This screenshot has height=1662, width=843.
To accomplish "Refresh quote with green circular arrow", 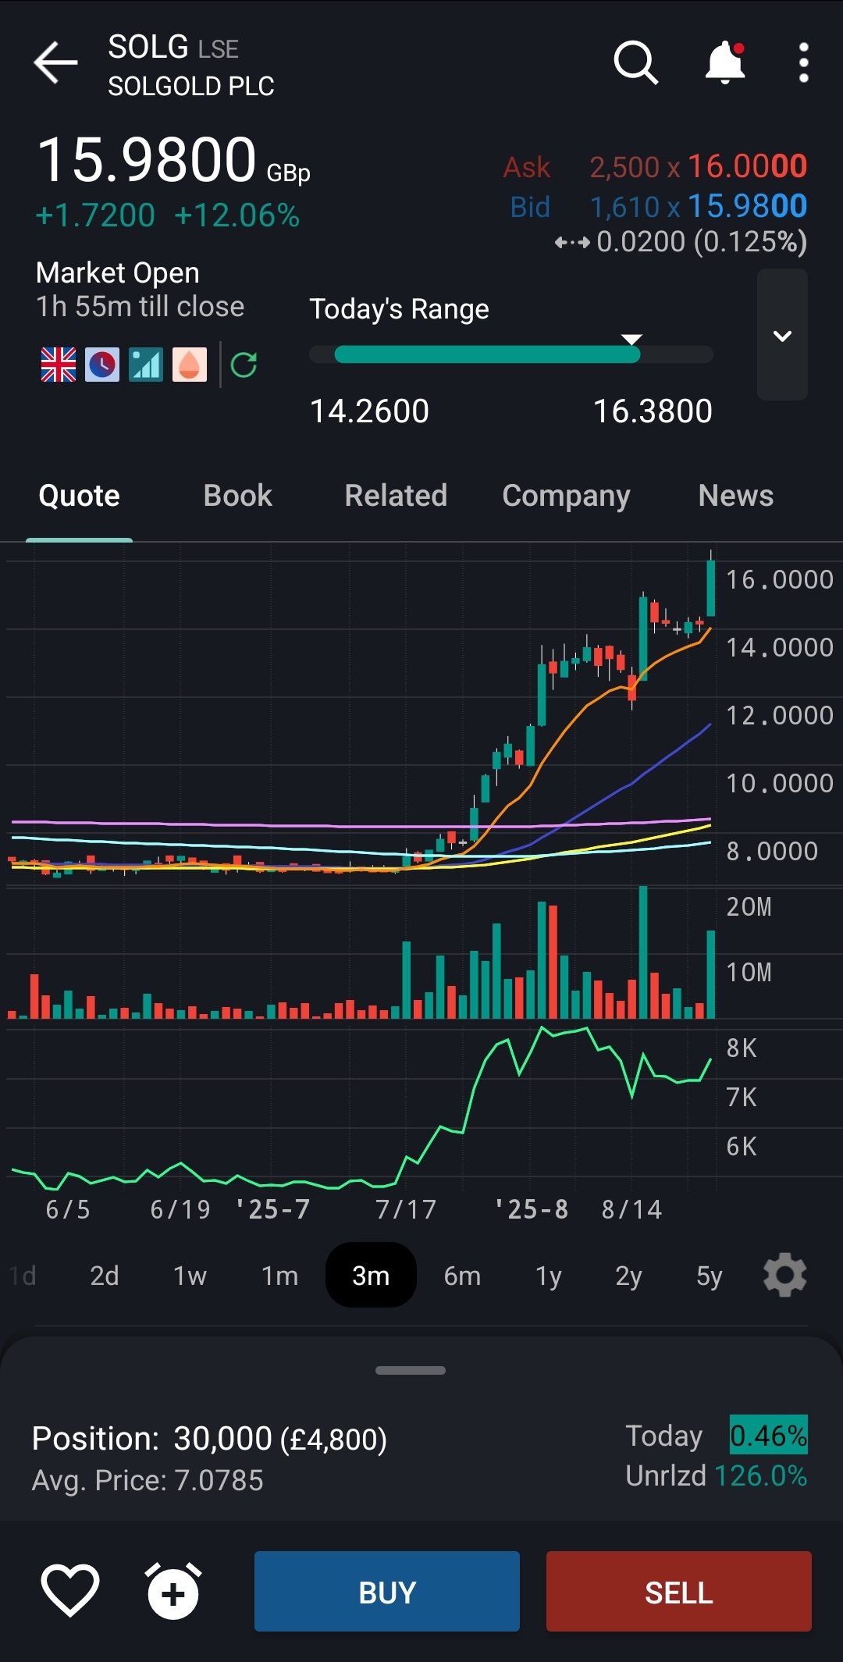I will (x=244, y=365).
